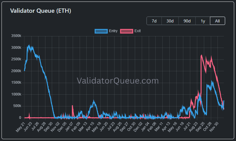
Task: Select the All time range button
Action: pos(218,21)
